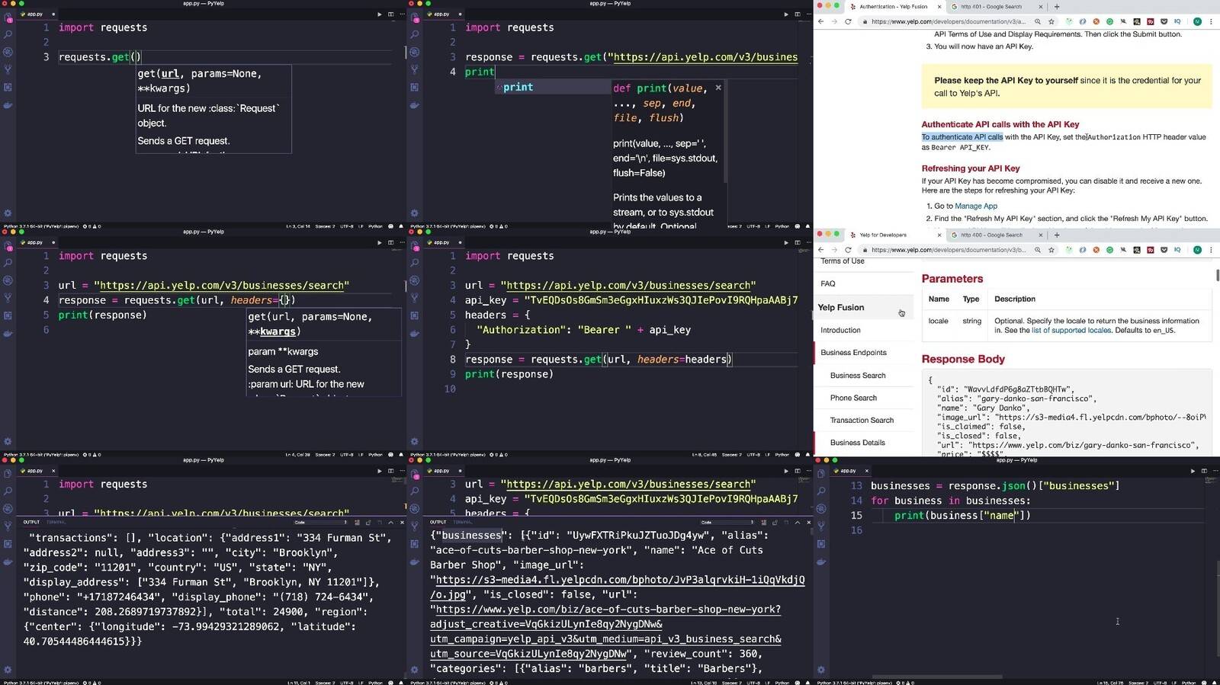Close the output panel showing Ace of Cuts results

pyautogui.click(x=808, y=523)
